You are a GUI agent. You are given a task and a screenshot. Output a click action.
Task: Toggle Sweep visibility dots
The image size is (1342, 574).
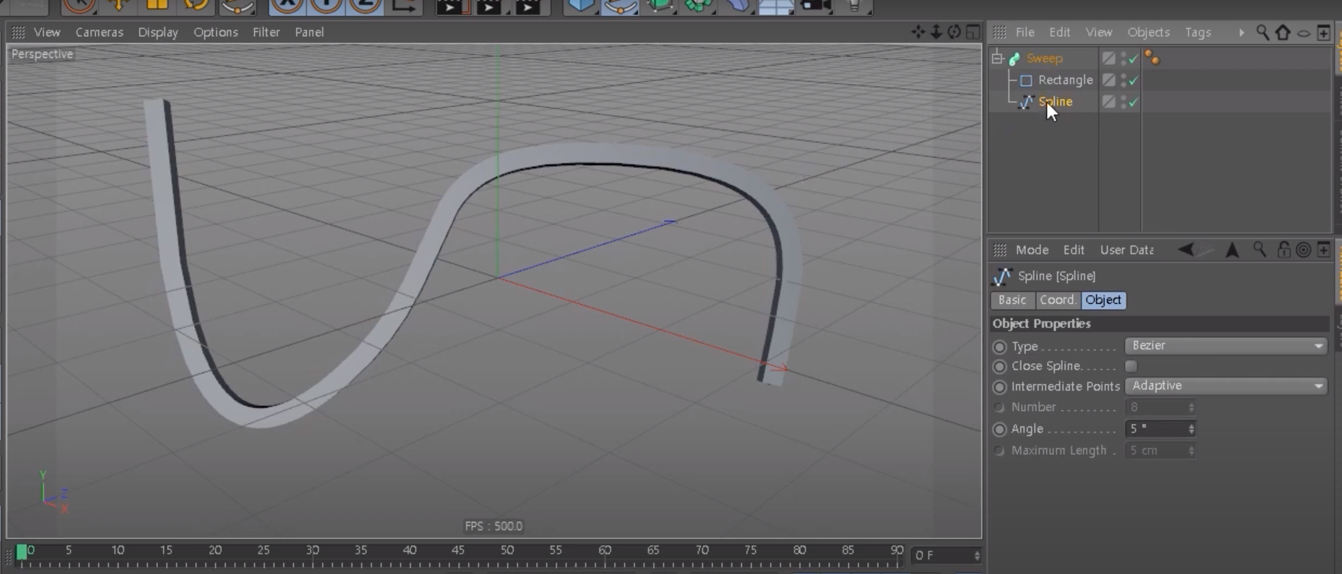pyautogui.click(x=1124, y=58)
